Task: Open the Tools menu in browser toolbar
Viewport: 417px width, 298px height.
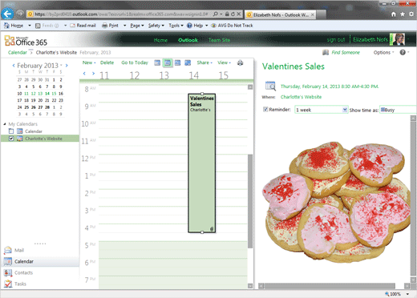Action: [176, 26]
